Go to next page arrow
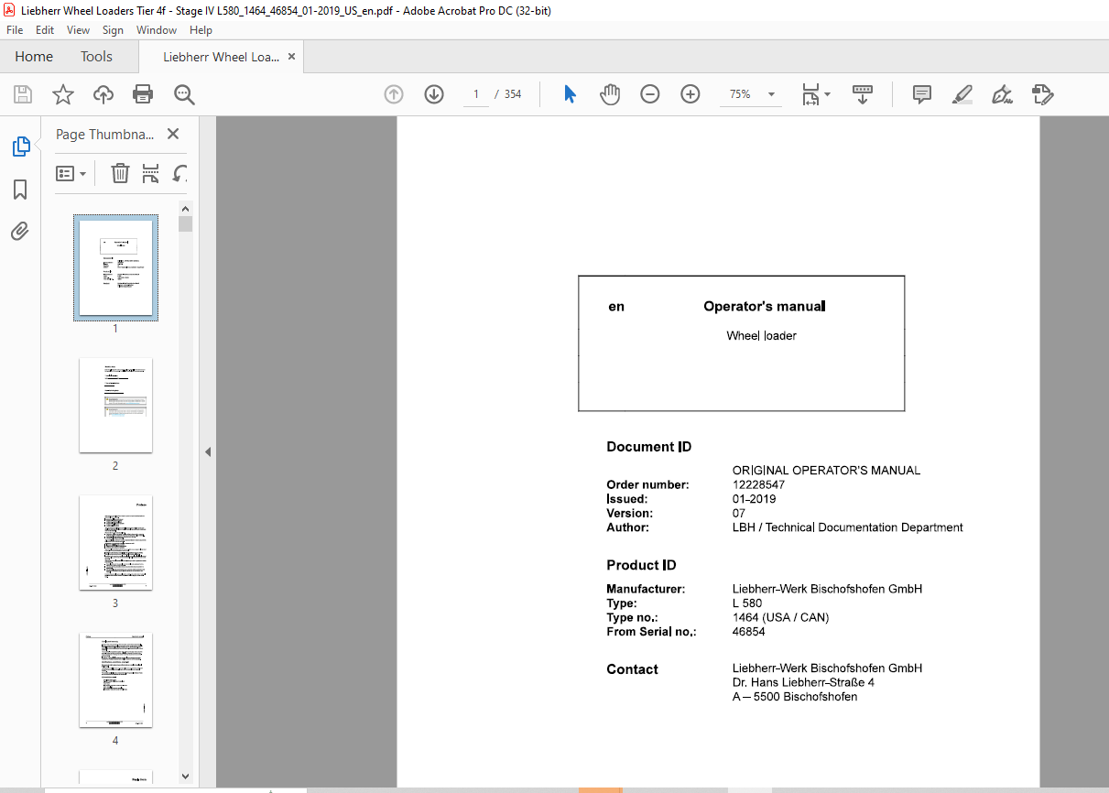The width and height of the screenshot is (1109, 793). [x=434, y=94]
